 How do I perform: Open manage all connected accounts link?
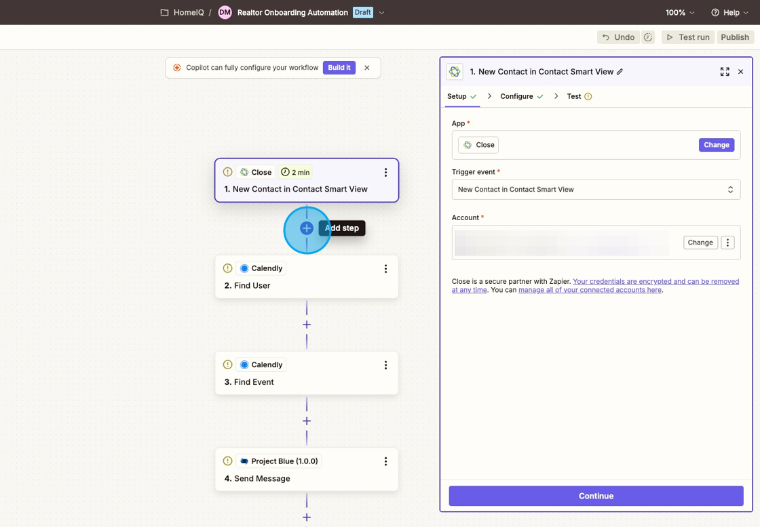[590, 290]
